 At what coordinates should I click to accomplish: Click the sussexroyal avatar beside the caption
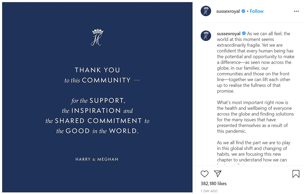pos(206,35)
